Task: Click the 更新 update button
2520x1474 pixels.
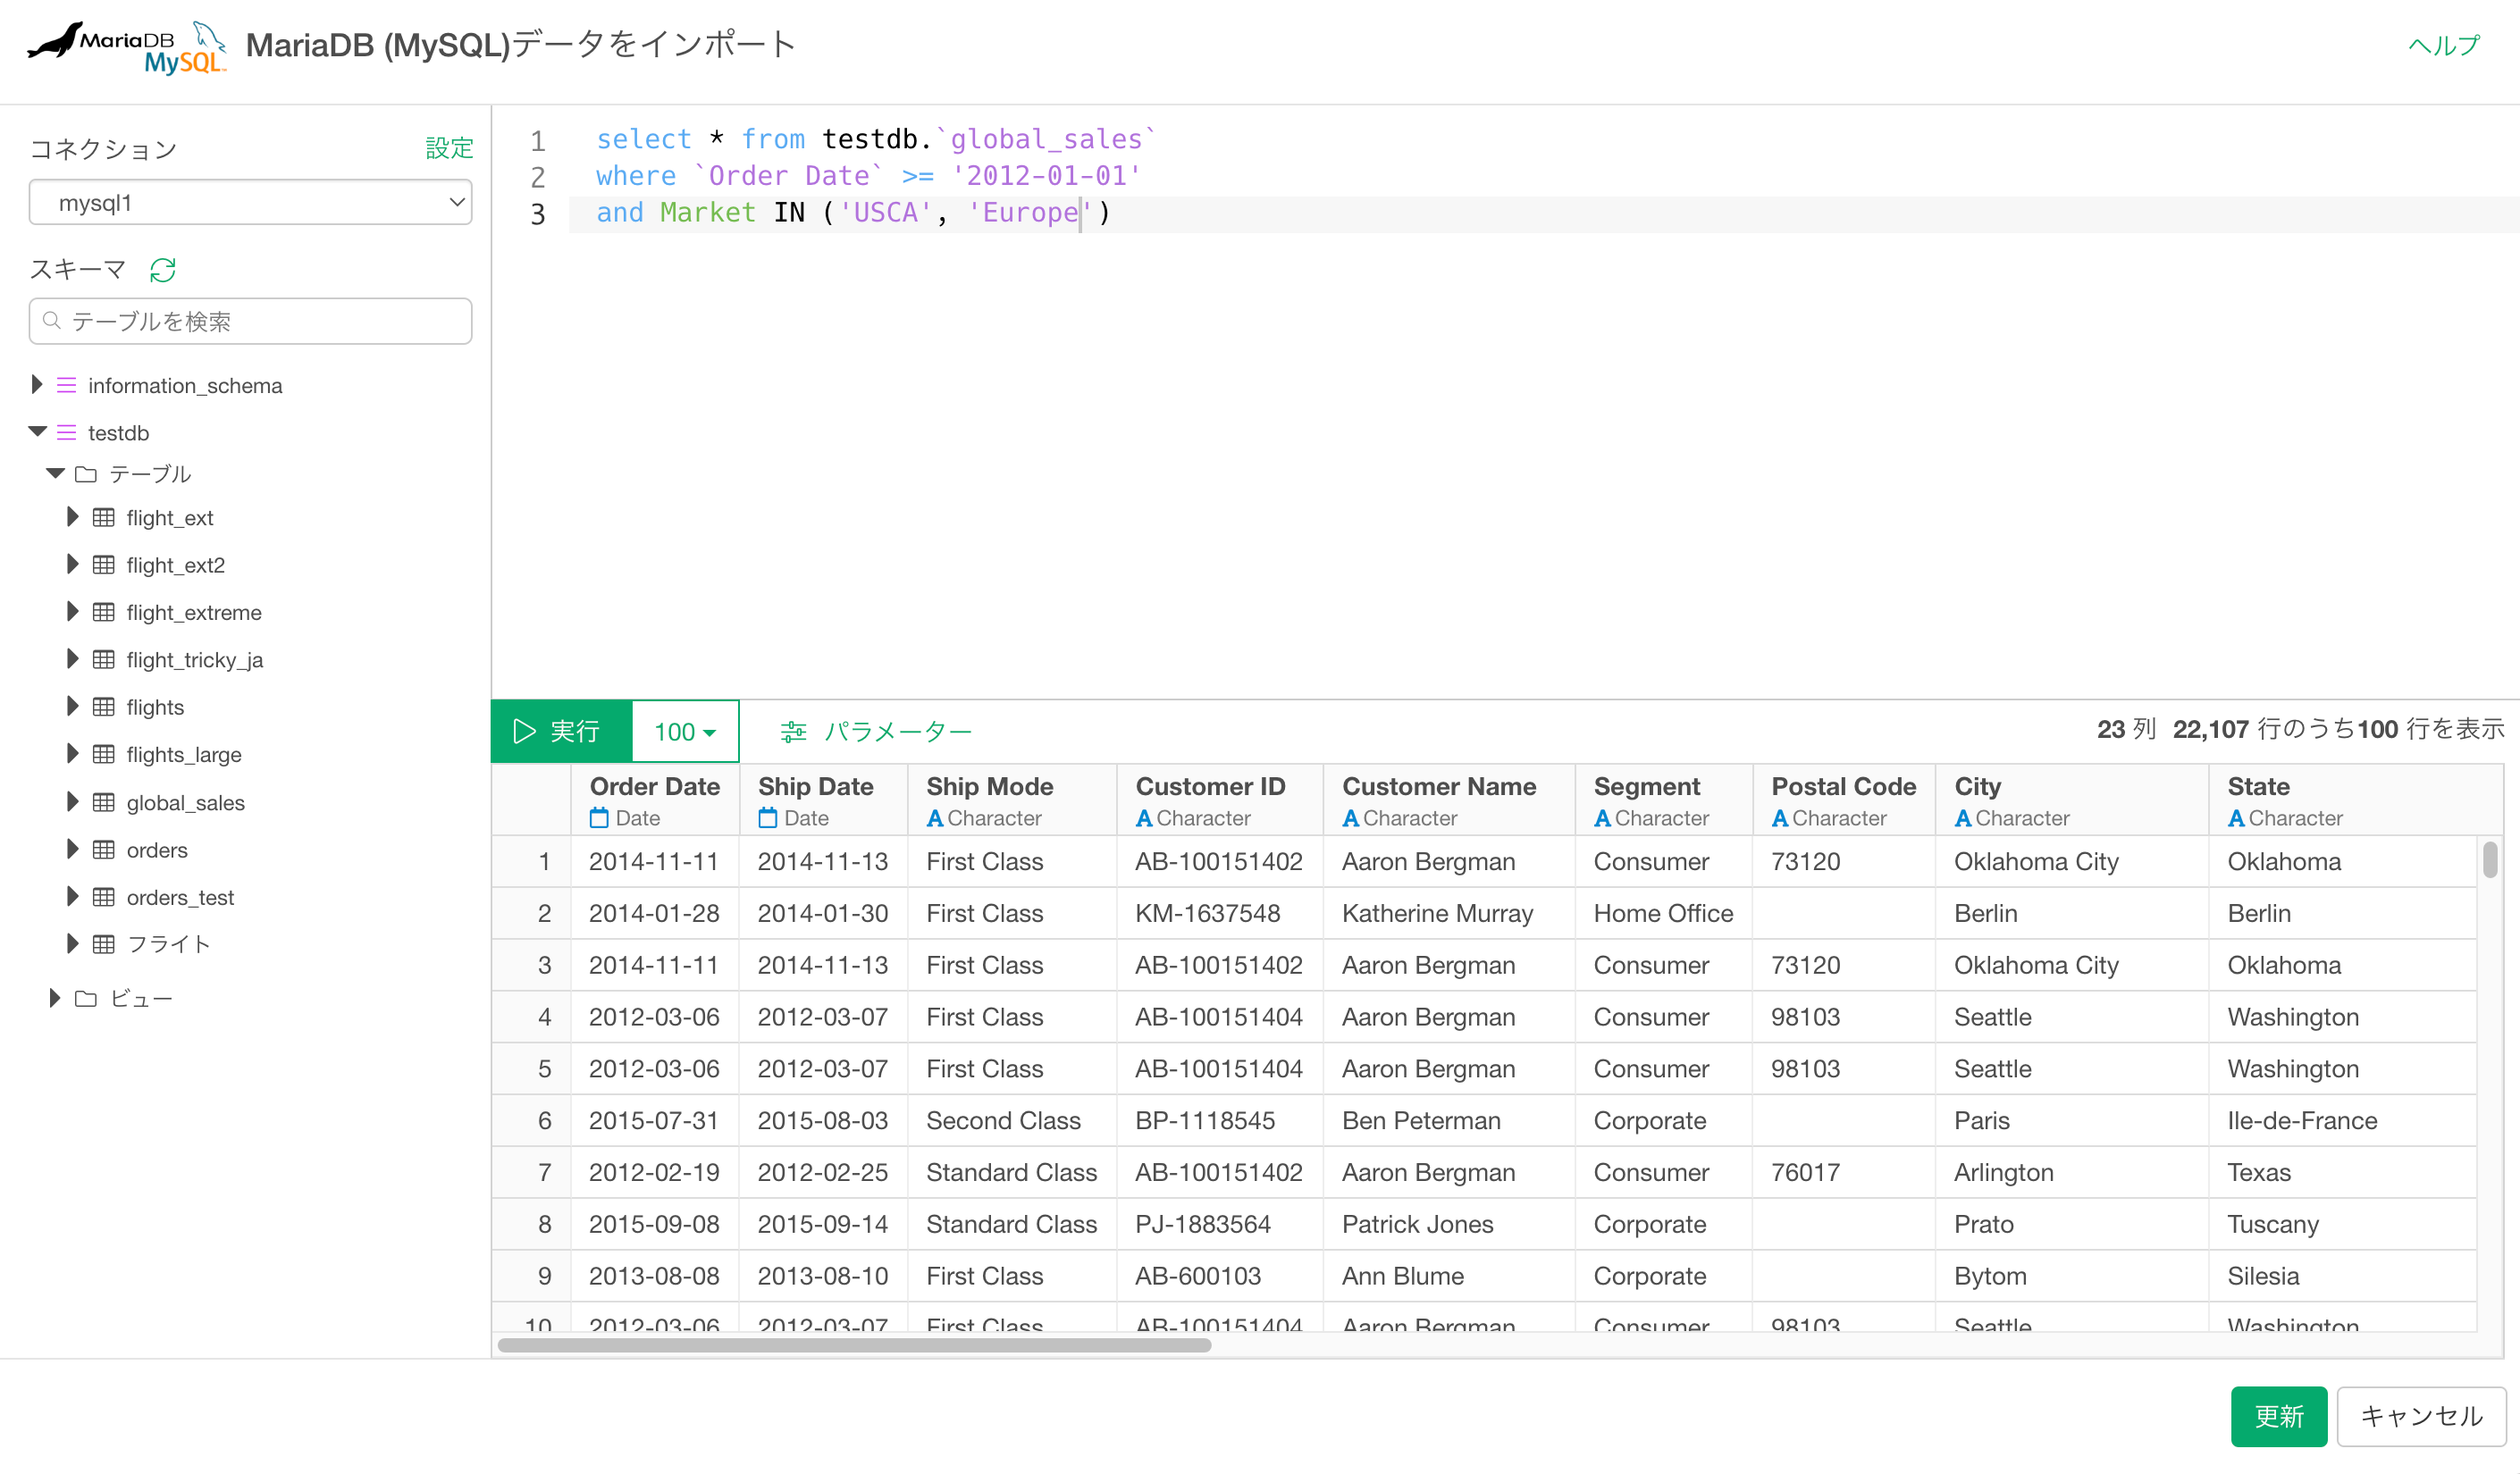Action: (2278, 1416)
